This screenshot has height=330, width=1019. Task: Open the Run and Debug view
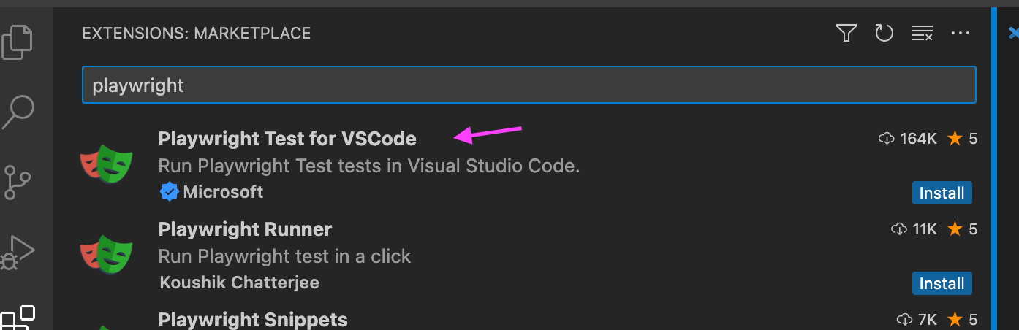(18, 252)
